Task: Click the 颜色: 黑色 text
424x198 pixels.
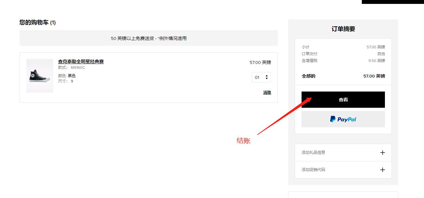Action: (x=67, y=76)
